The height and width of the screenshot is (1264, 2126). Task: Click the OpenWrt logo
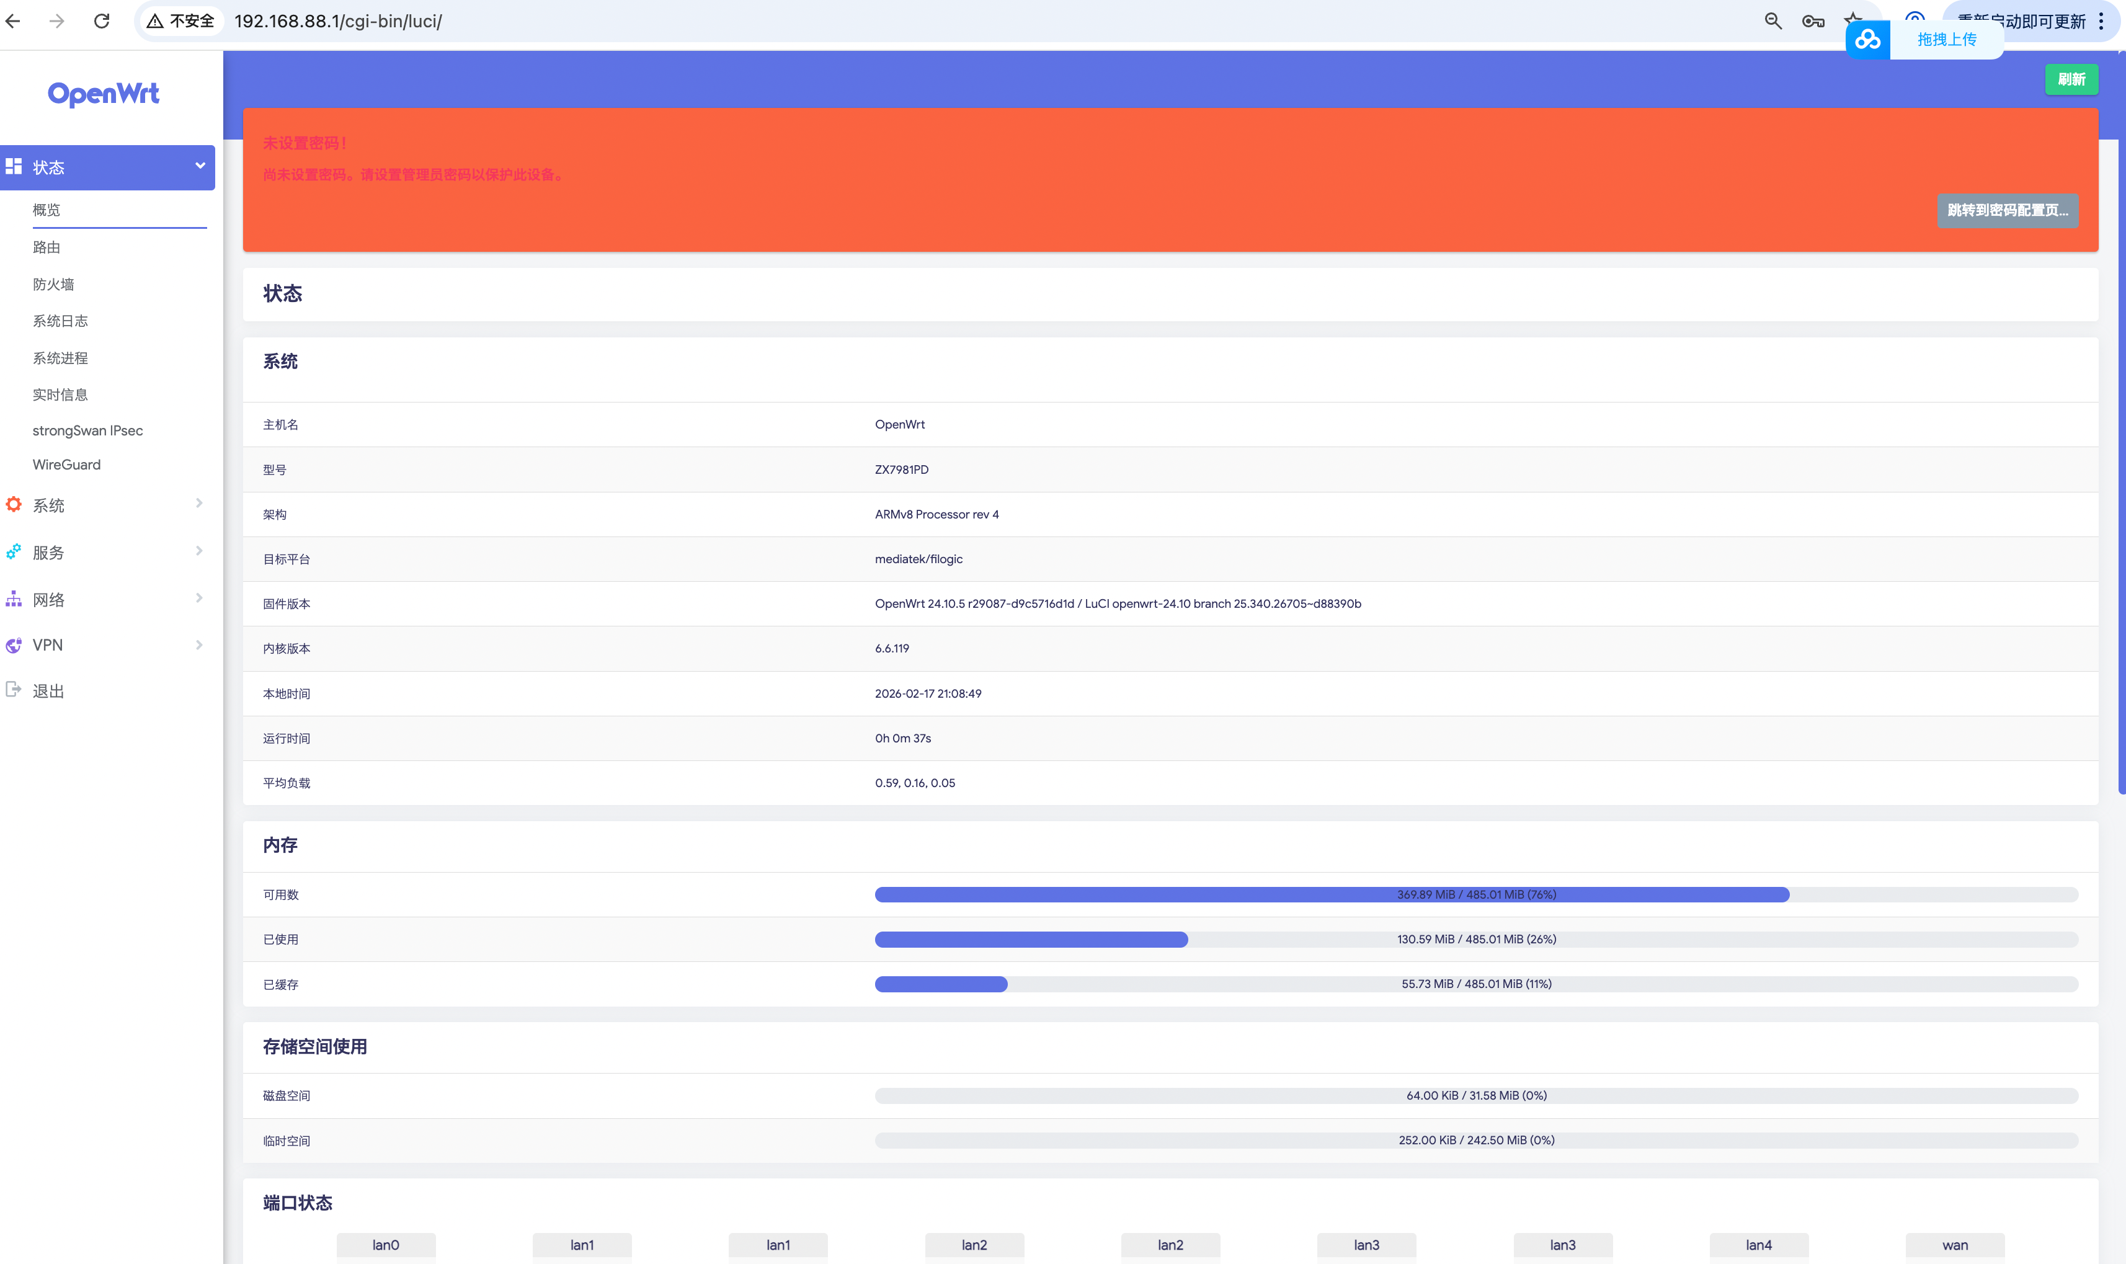(103, 93)
